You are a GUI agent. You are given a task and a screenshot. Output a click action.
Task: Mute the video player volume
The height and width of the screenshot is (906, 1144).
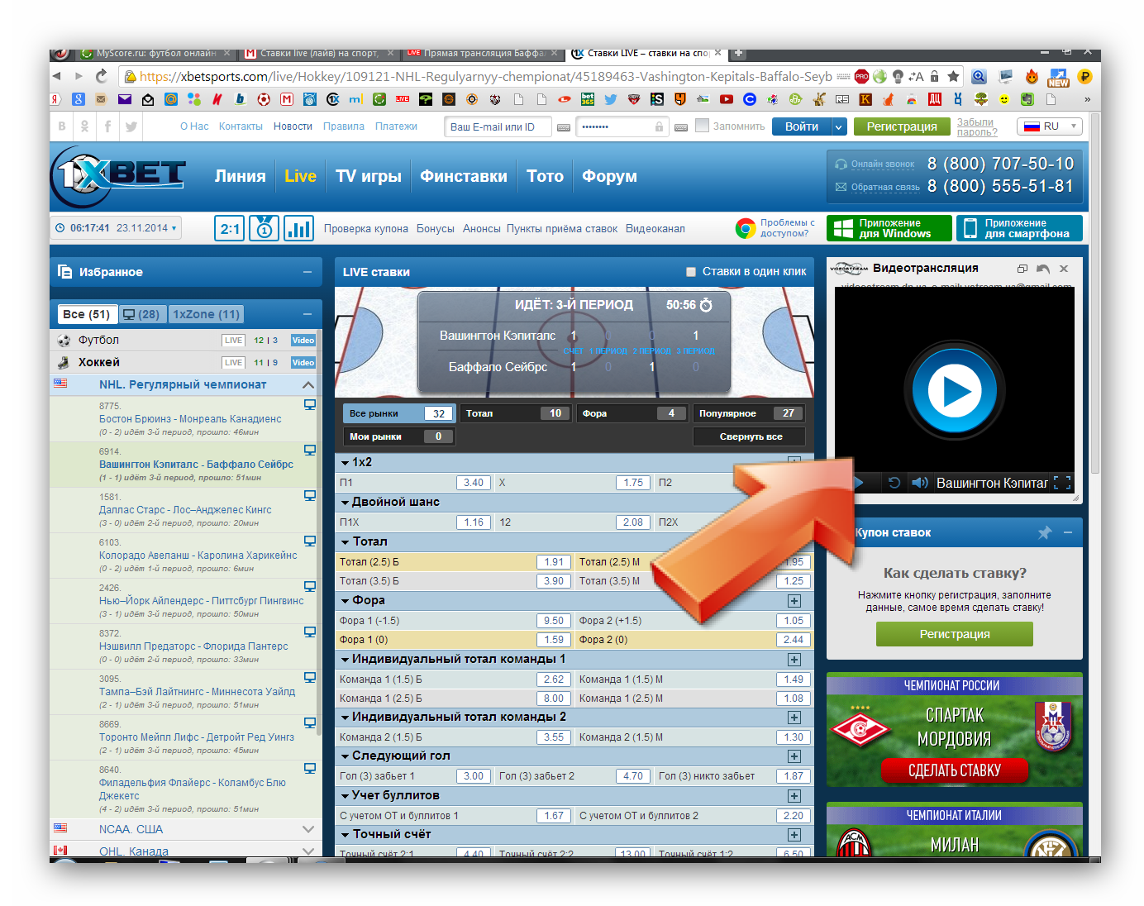(919, 483)
